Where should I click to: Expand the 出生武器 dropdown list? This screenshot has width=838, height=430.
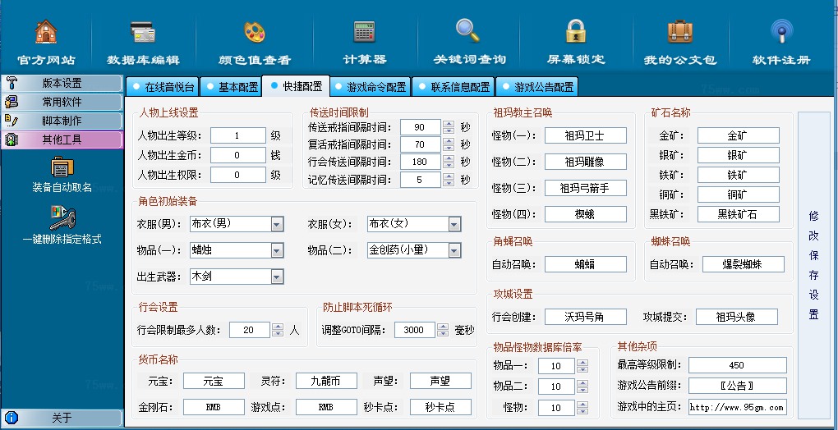click(277, 277)
